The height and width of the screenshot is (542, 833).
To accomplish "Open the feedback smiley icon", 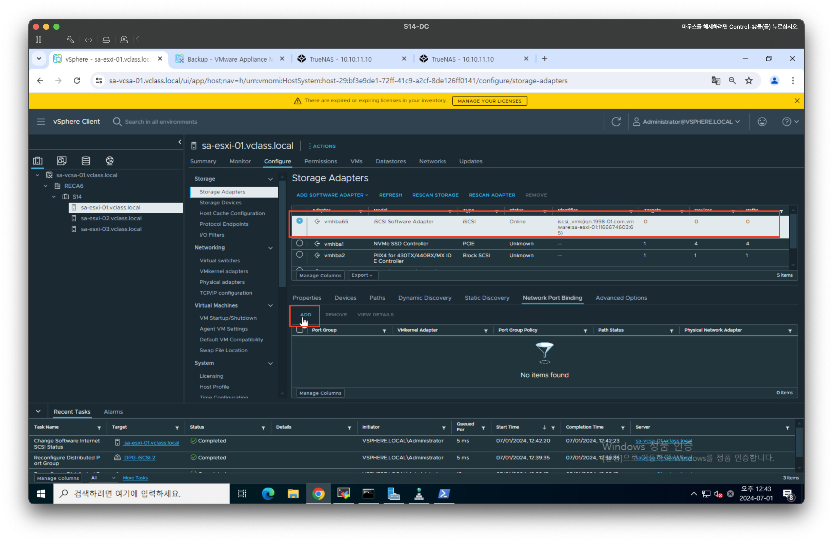I will [x=762, y=121].
